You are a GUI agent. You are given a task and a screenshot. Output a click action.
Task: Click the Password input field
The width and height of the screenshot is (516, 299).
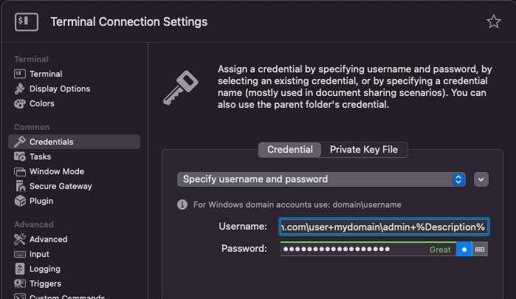tap(353, 250)
